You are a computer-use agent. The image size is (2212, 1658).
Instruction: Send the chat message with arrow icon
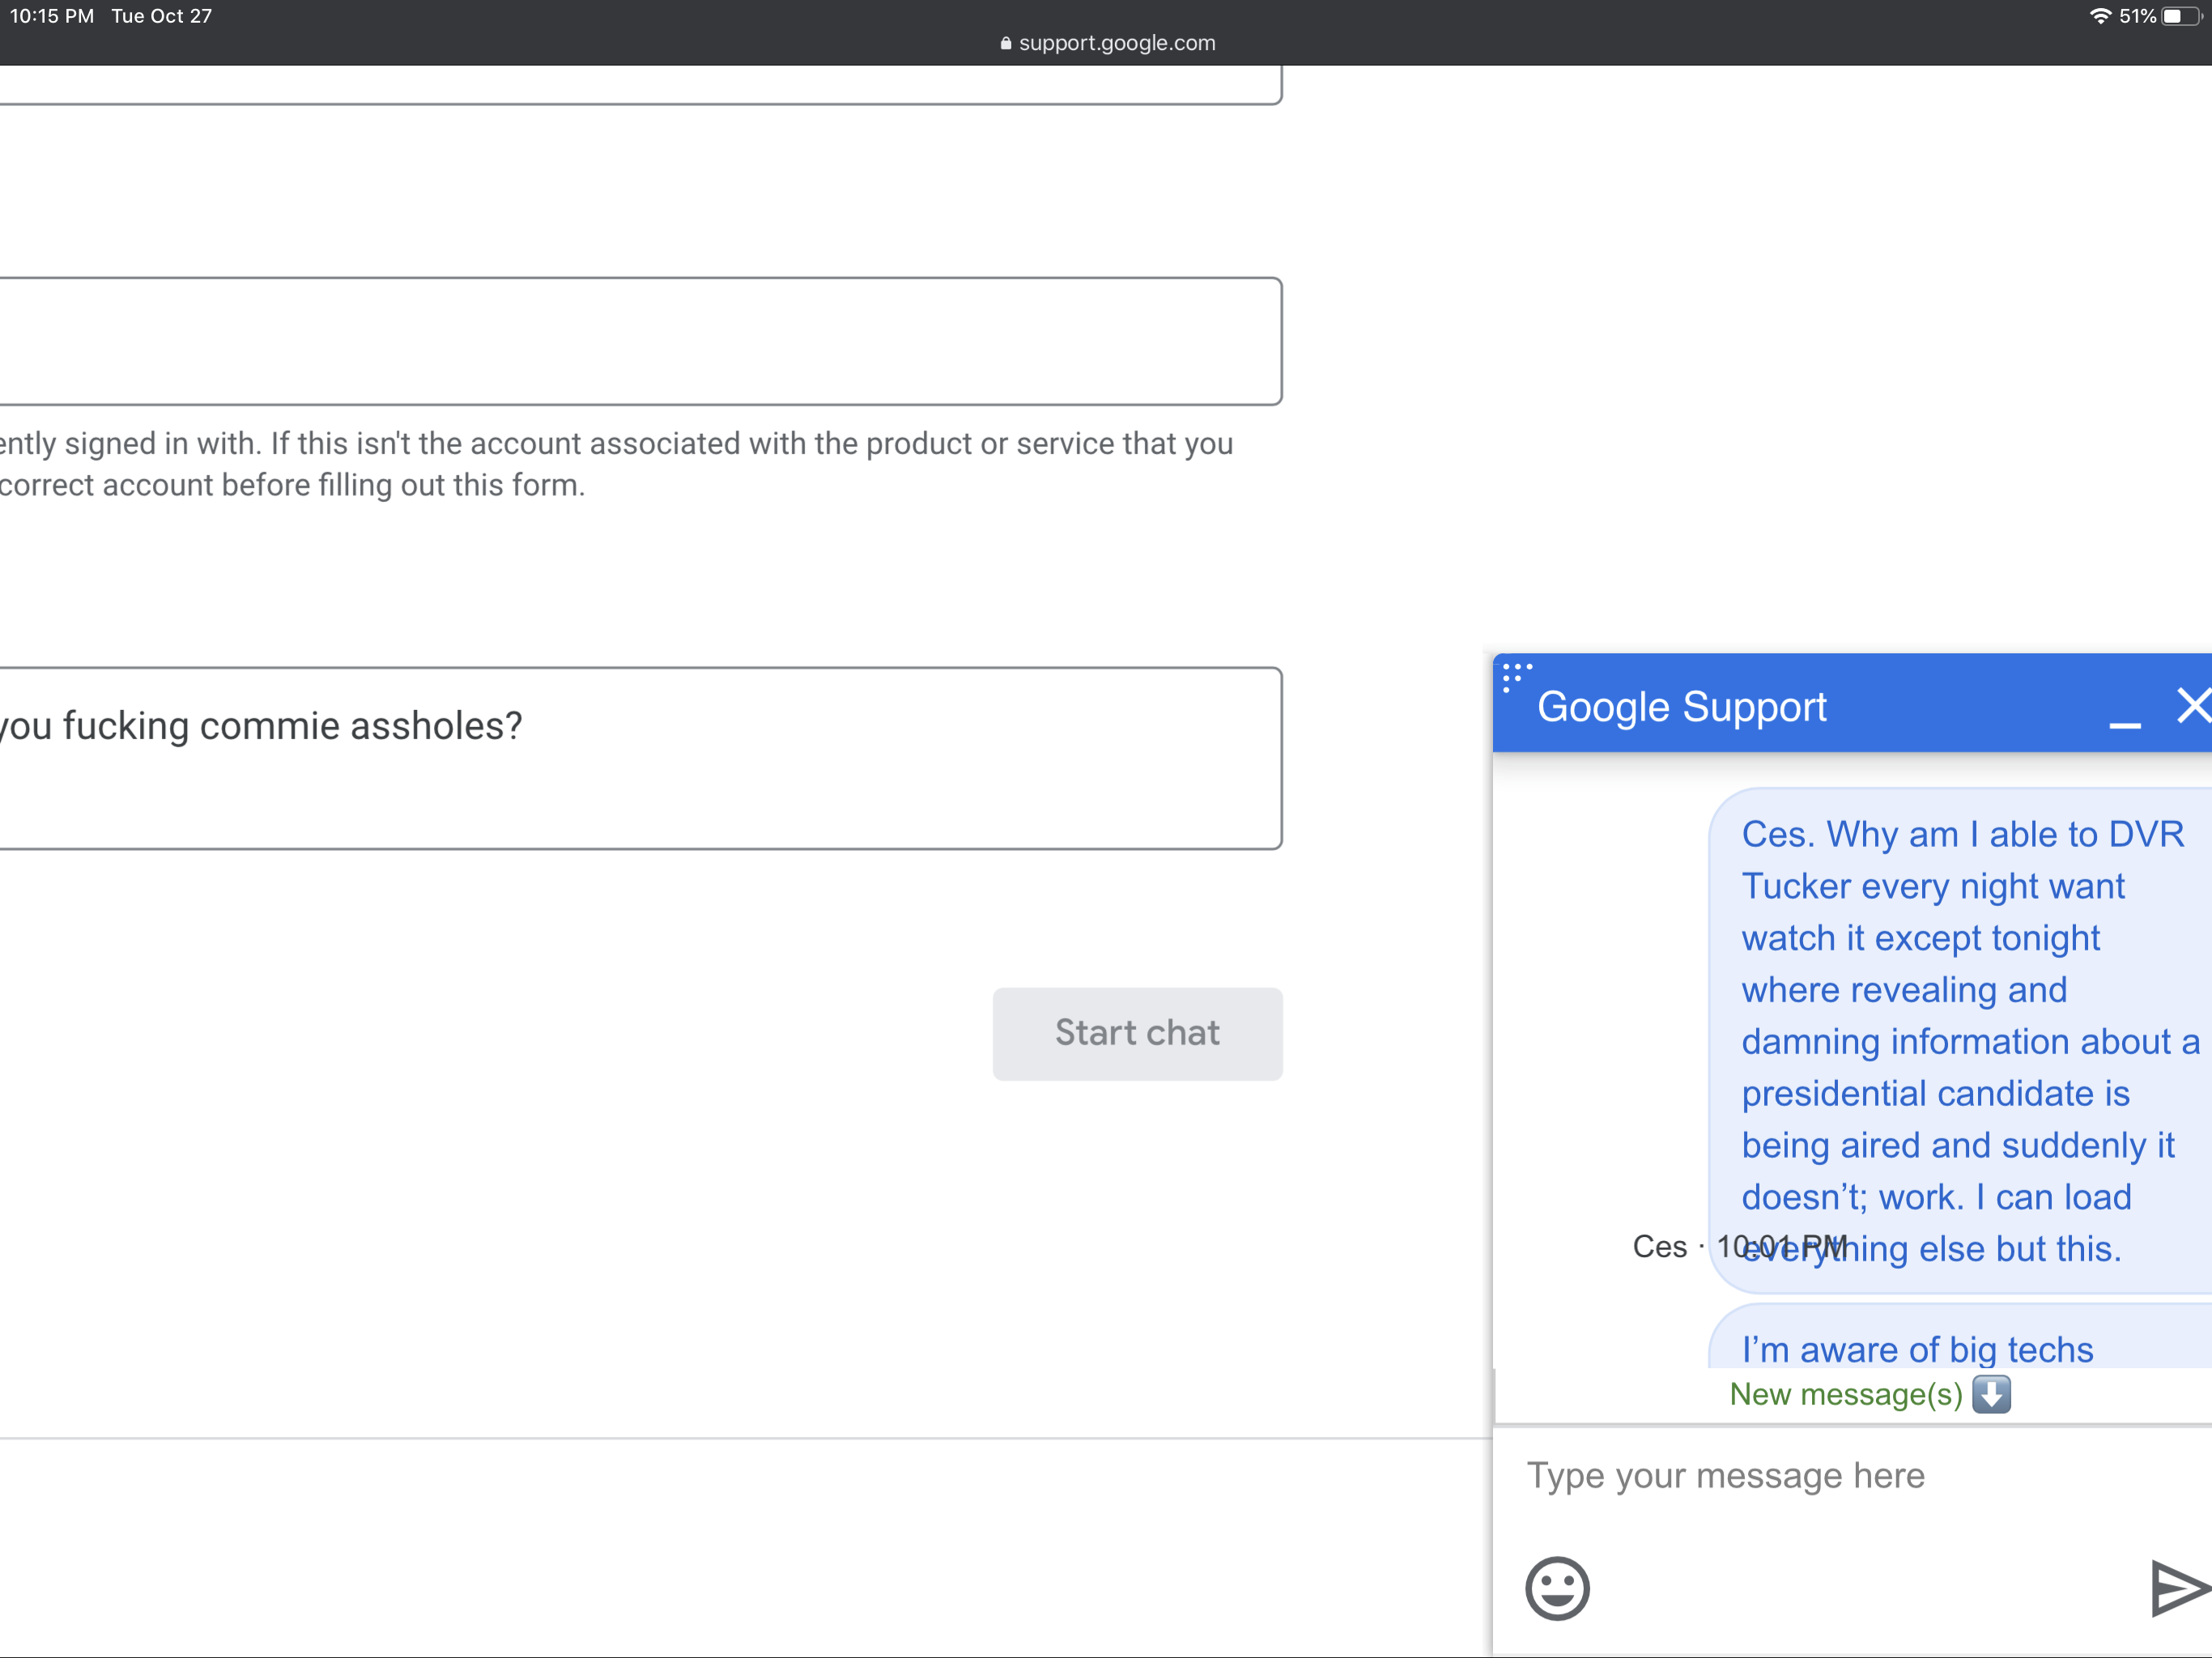[2180, 1588]
